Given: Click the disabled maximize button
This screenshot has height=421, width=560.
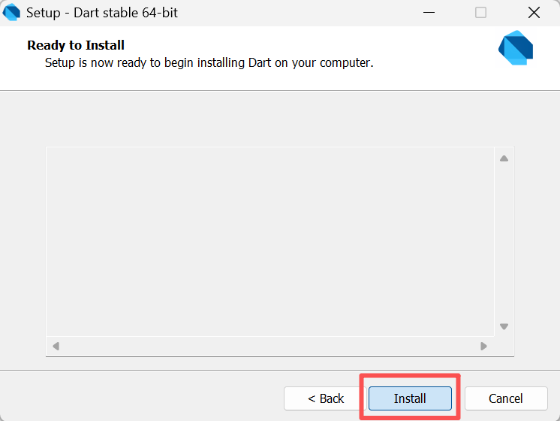Looking at the screenshot, I should tap(480, 13).
